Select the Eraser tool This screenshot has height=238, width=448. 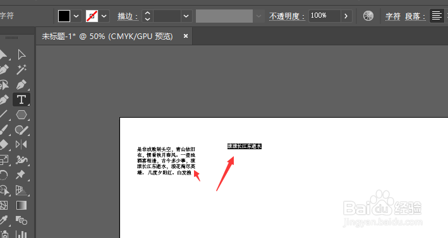(x=4, y=144)
